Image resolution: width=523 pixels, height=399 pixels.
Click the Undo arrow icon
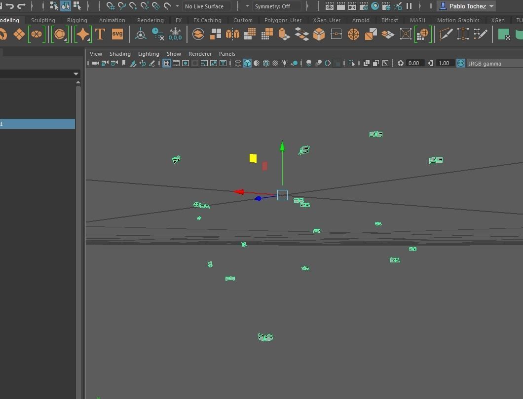coord(10,5)
